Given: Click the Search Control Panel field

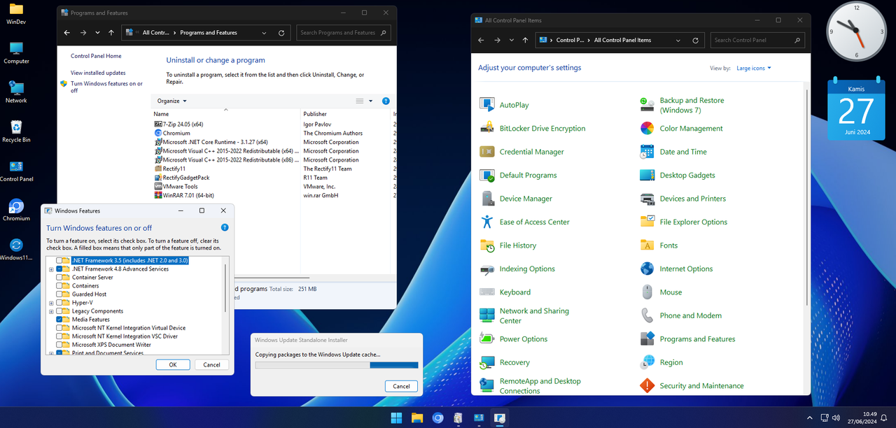Looking at the screenshot, I should (759, 41).
